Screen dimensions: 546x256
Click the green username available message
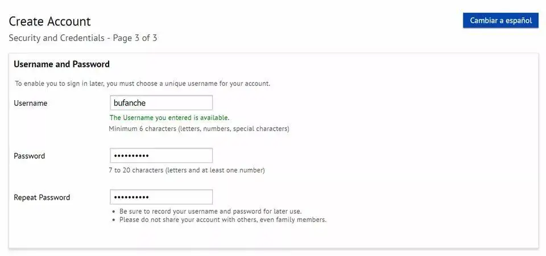[x=169, y=118]
